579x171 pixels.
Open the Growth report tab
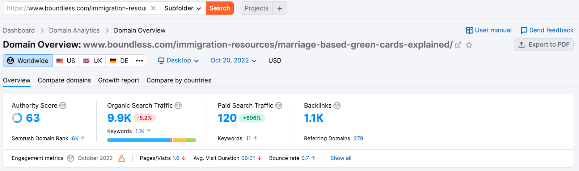pyautogui.click(x=118, y=80)
